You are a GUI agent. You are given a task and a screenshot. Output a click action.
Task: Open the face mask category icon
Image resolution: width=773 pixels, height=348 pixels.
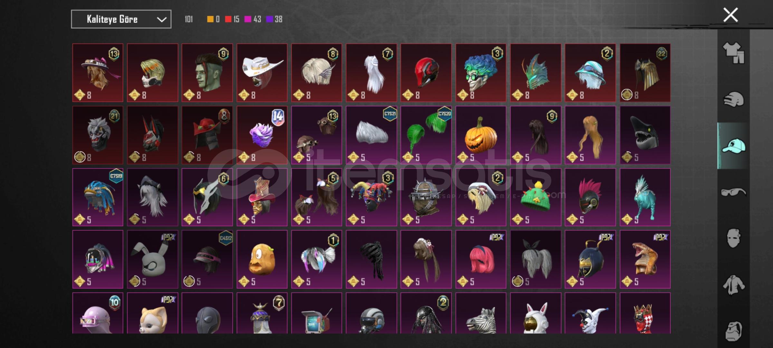click(733, 238)
